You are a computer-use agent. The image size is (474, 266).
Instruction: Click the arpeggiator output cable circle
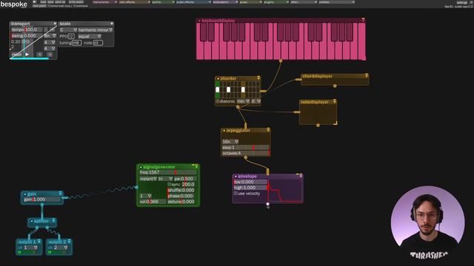coord(245,157)
